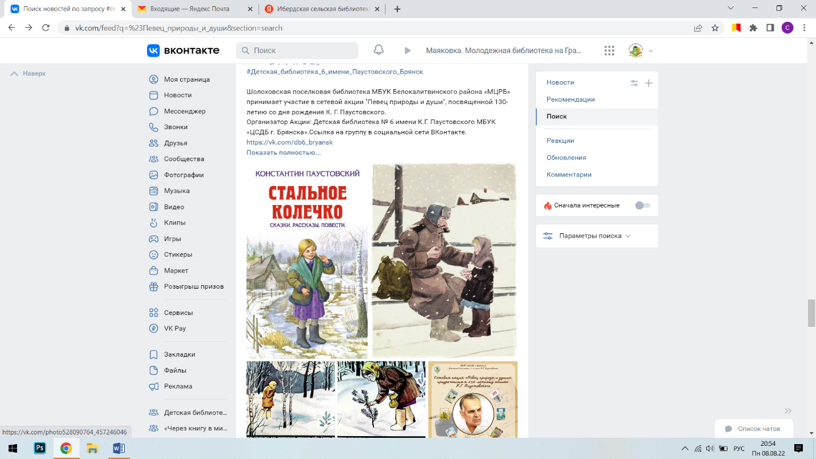Image resolution: width=816 pixels, height=459 pixels.
Task: Open Chrome extensions puzzle icon
Action: [x=753, y=27]
